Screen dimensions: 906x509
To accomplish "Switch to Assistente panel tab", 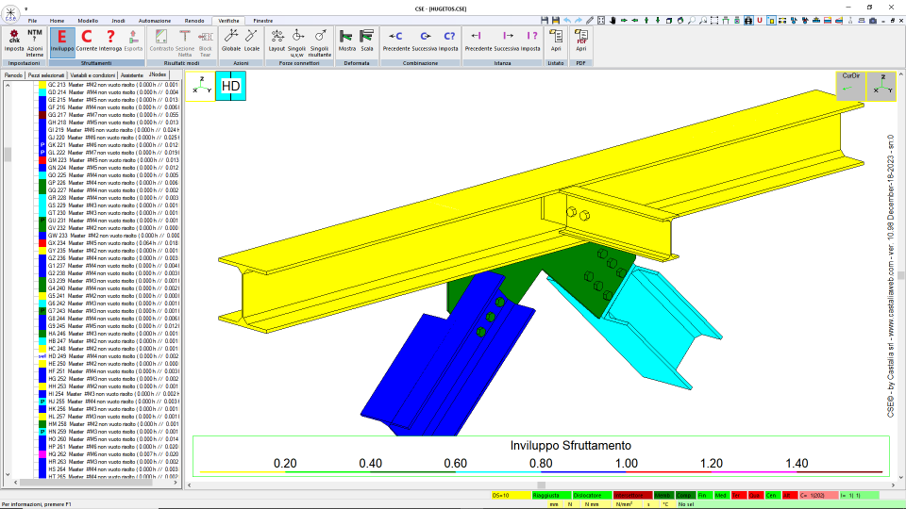I will [x=132, y=75].
